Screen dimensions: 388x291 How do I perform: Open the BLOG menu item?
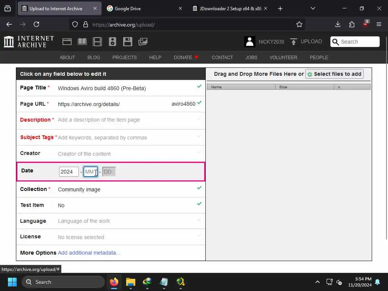pyautogui.click(x=94, y=58)
